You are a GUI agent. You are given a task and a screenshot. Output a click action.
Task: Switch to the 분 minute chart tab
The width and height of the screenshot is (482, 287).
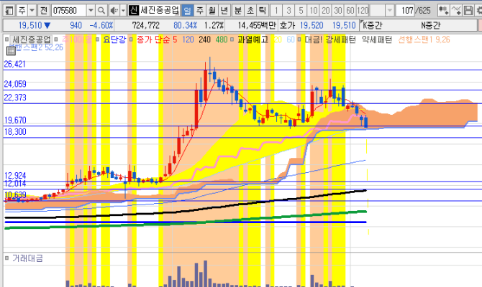tap(237, 11)
